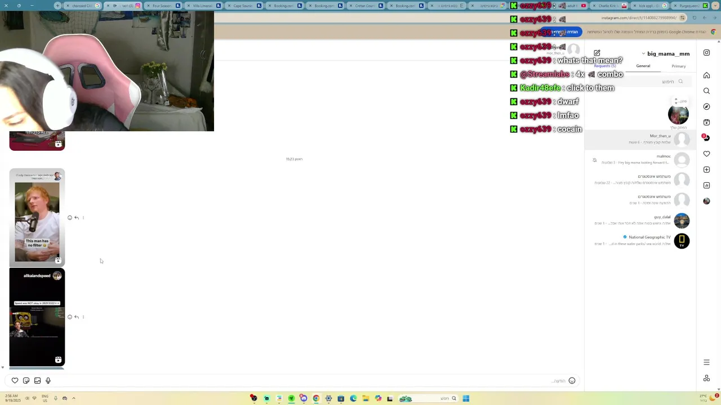Open File Explorer from the taskbar
The width and height of the screenshot is (721, 405).
(366, 399)
